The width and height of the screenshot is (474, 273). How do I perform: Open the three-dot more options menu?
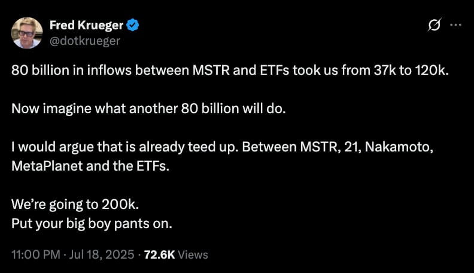(455, 25)
